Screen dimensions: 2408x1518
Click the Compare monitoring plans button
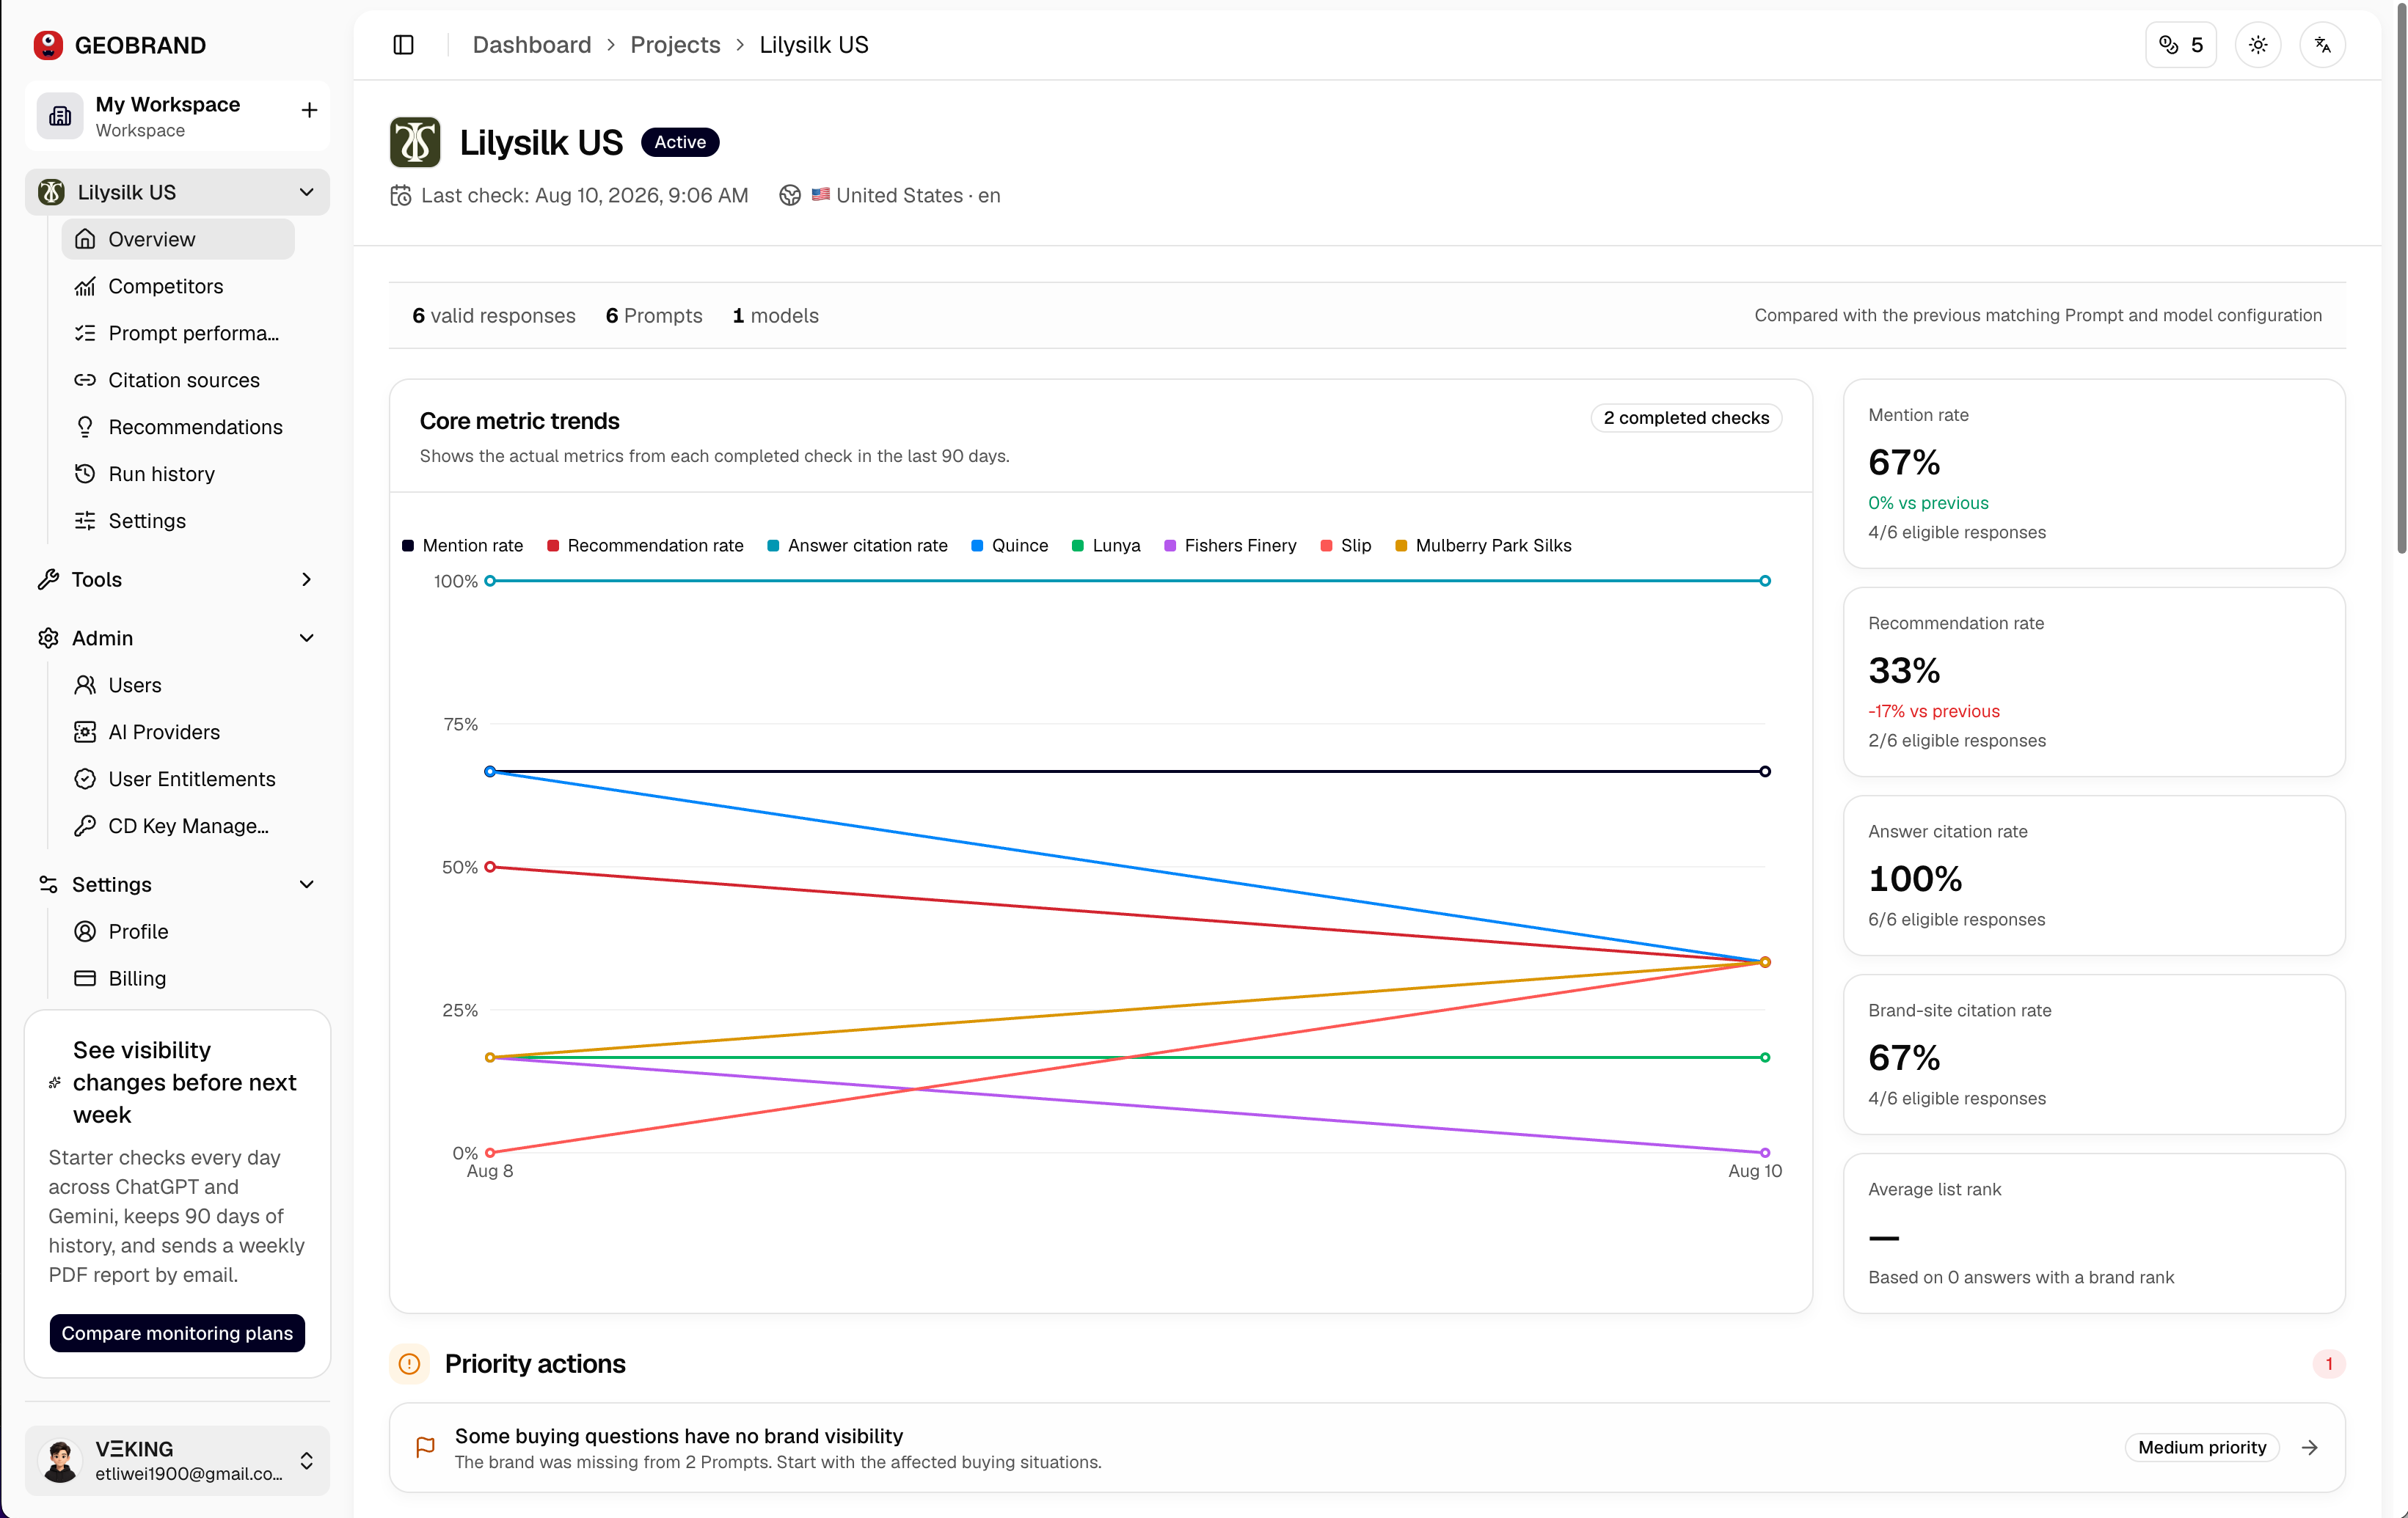(177, 1333)
